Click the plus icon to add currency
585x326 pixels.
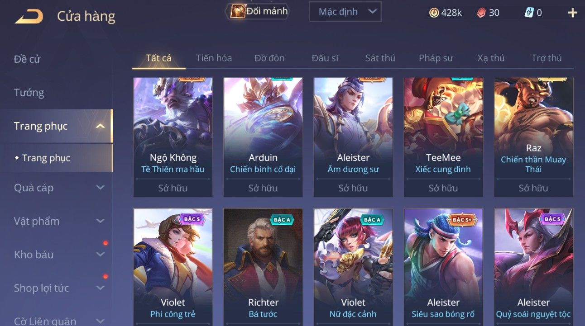(x=572, y=13)
